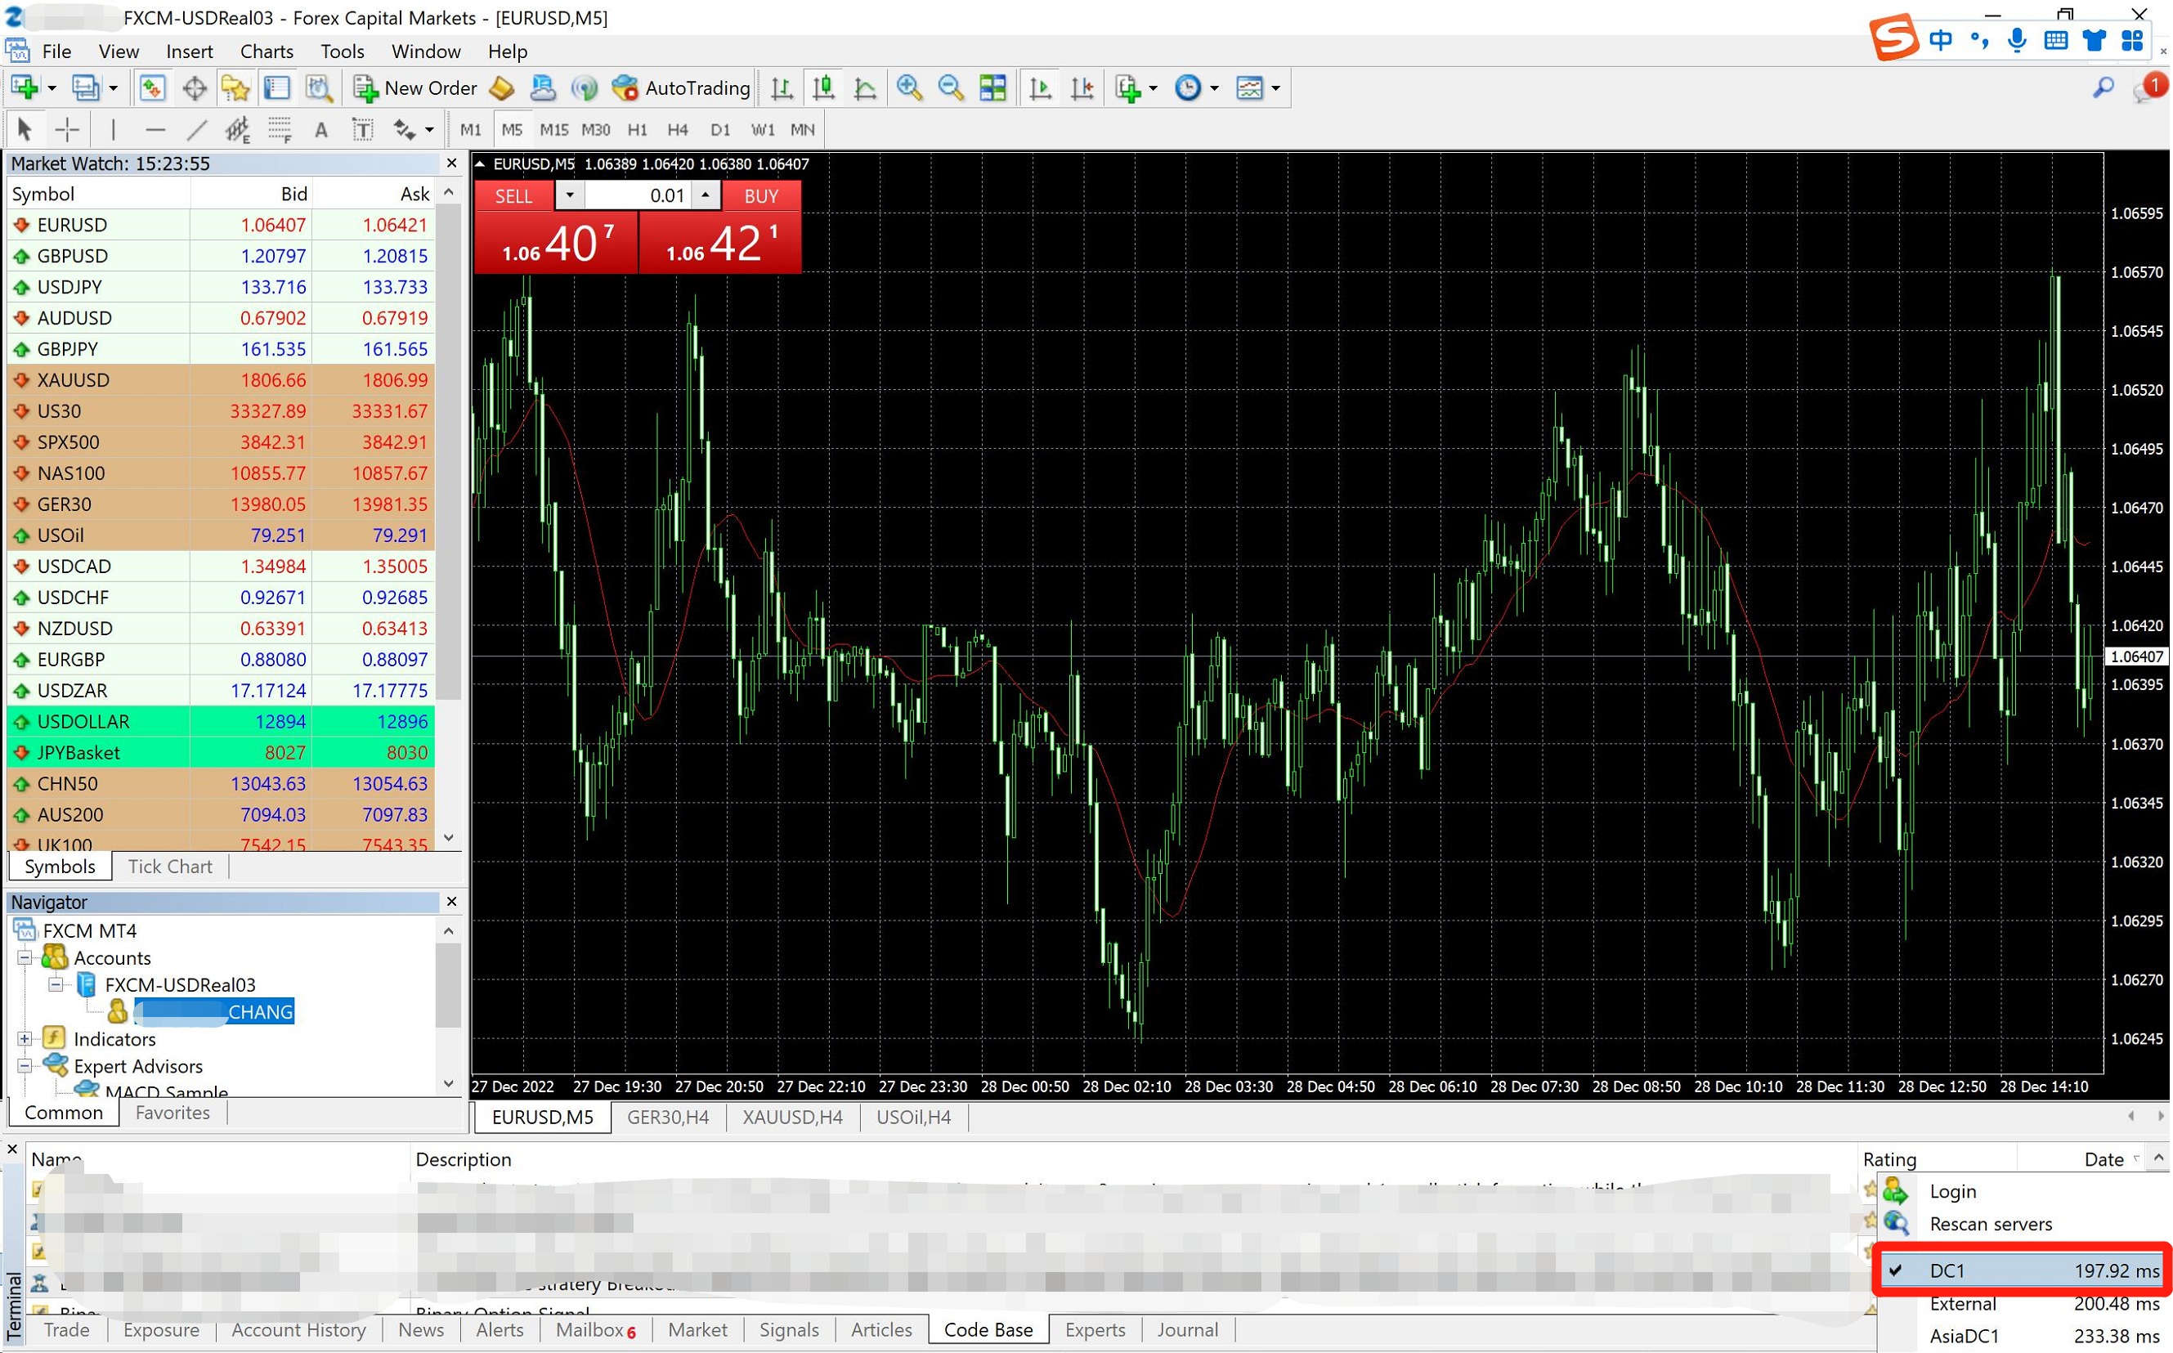Open the Templates dropdown
Viewport: 2173px width, 1353px height.
1258,87
